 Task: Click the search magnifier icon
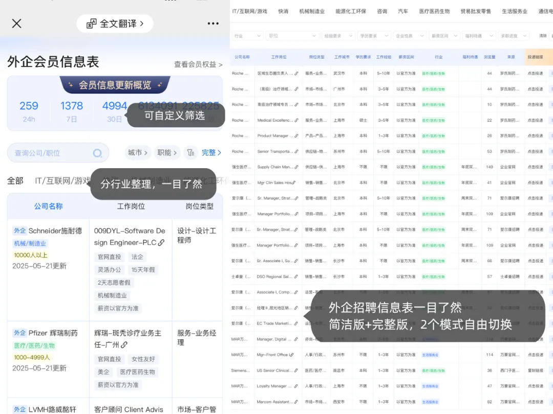97,153
